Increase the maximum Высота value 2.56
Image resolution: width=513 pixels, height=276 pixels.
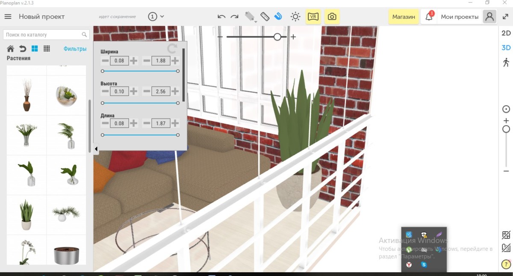click(x=175, y=91)
